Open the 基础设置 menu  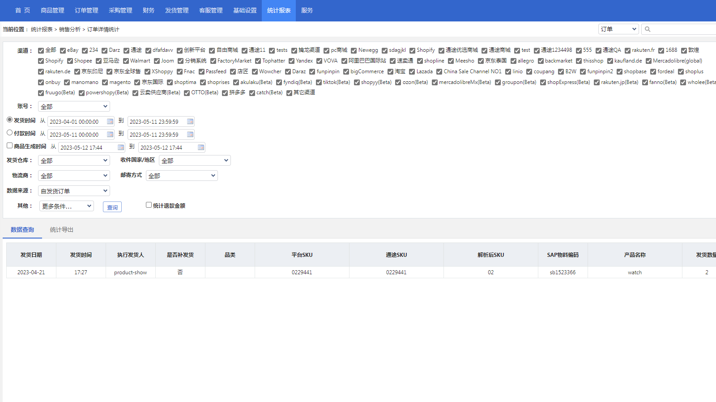click(245, 10)
